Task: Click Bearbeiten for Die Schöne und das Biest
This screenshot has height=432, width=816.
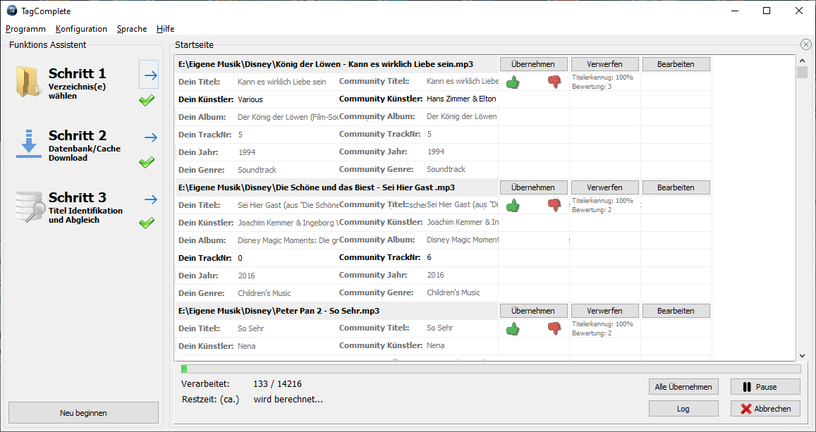Action: pyautogui.click(x=676, y=187)
